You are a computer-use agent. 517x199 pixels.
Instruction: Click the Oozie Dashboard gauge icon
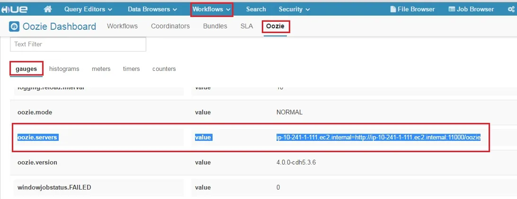point(14,26)
